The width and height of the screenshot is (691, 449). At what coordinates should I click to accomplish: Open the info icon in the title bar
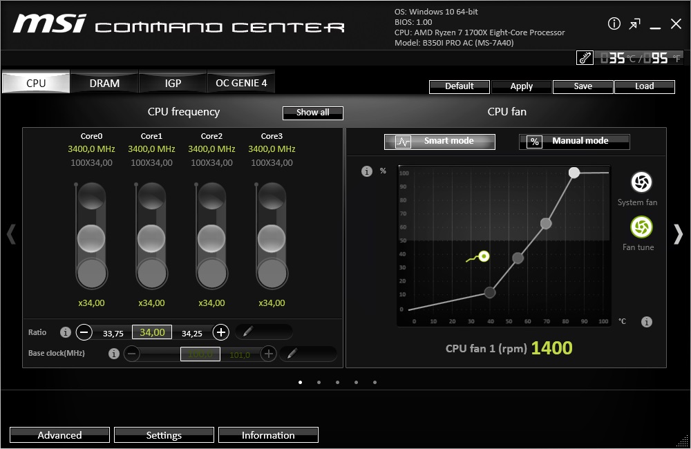614,23
